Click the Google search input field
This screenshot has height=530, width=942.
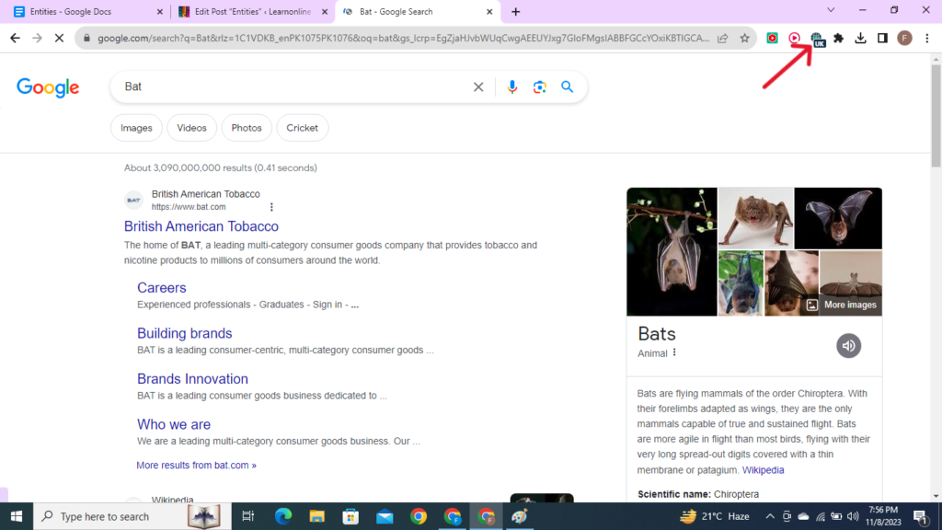point(294,86)
